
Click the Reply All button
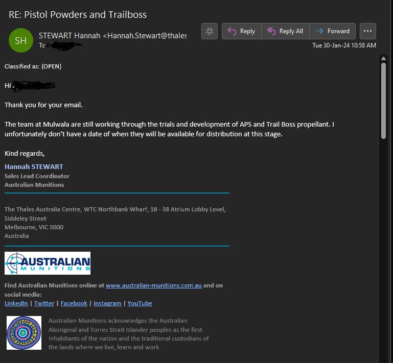(285, 31)
